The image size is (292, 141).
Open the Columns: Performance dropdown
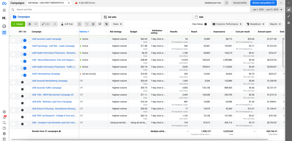click(x=227, y=24)
